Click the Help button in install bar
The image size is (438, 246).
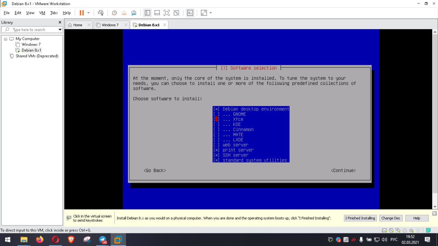coord(417,218)
